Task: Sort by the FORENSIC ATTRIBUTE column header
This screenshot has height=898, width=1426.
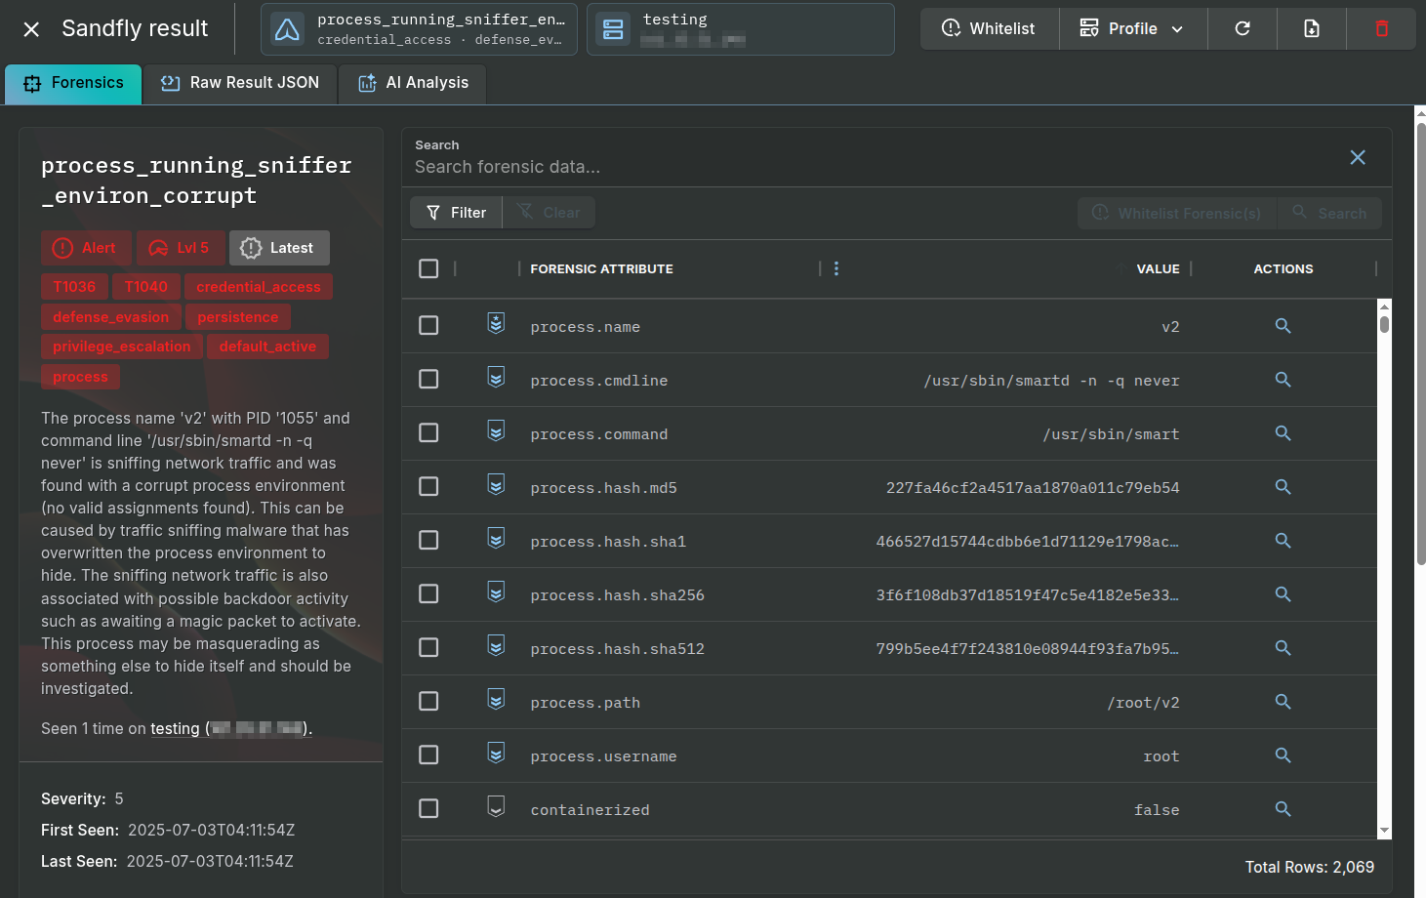Action: 601,268
